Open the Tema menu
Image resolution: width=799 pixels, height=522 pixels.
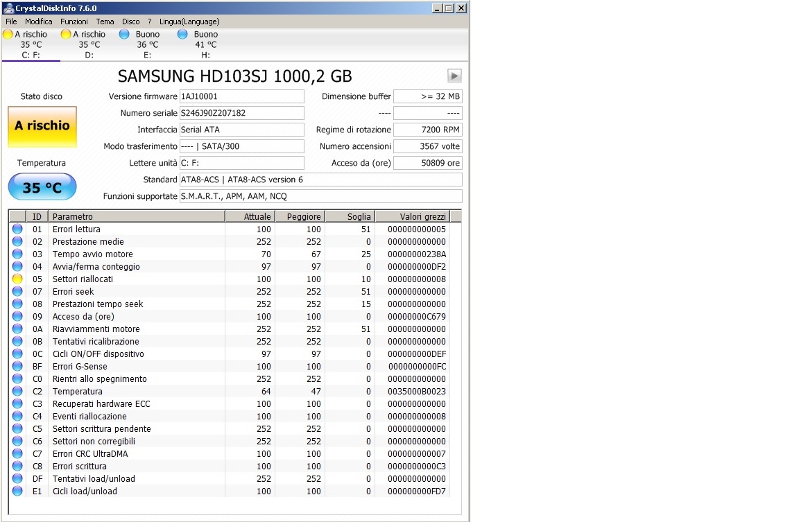(105, 21)
